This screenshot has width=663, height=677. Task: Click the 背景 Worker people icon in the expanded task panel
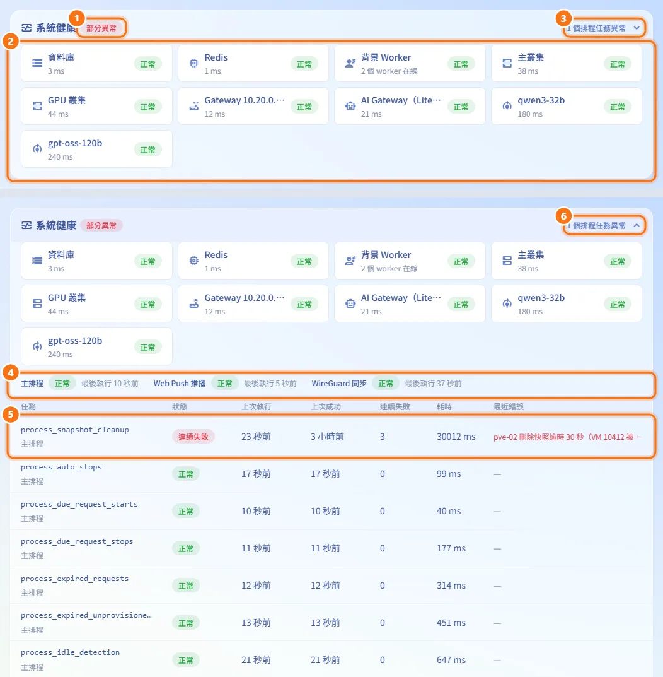(350, 261)
